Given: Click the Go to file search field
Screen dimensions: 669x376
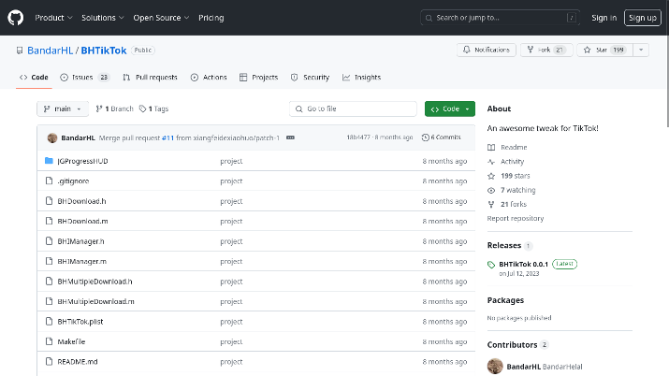Looking at the screenshot, I should [353, 108].
